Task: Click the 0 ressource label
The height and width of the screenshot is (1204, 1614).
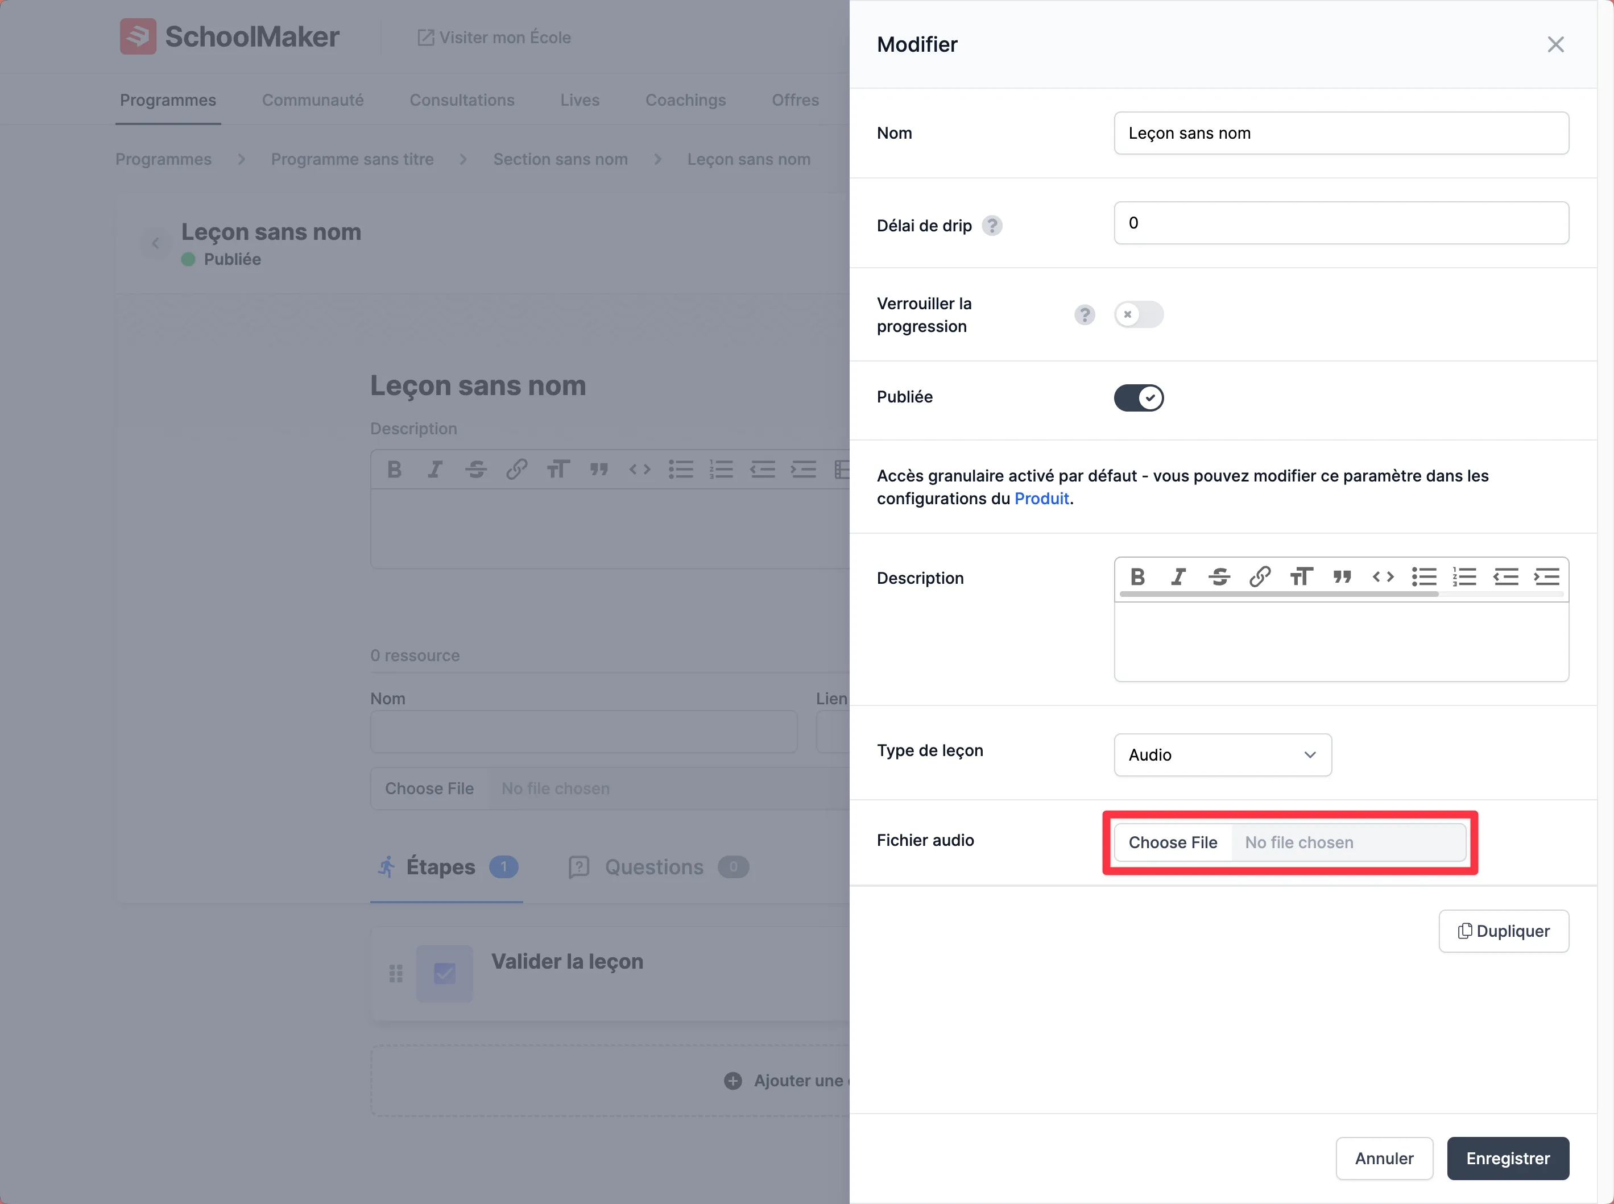Action: click(x=415, y=655)
